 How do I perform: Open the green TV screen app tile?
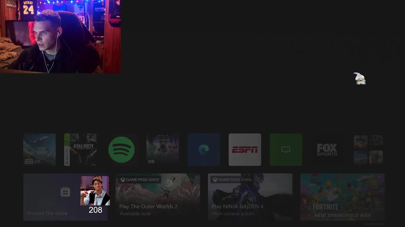[x=286, y=149]
